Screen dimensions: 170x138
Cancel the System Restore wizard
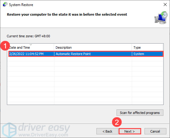(x=155, y=131)
